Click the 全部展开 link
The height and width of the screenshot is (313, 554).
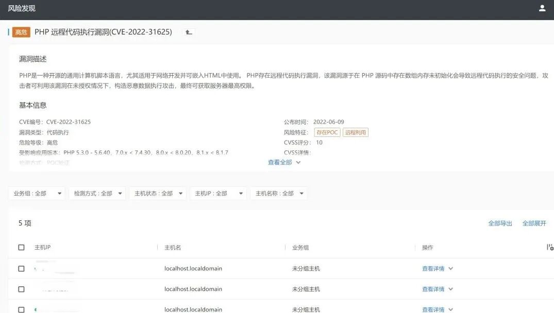pyautogui.click(x=534, y=223)
